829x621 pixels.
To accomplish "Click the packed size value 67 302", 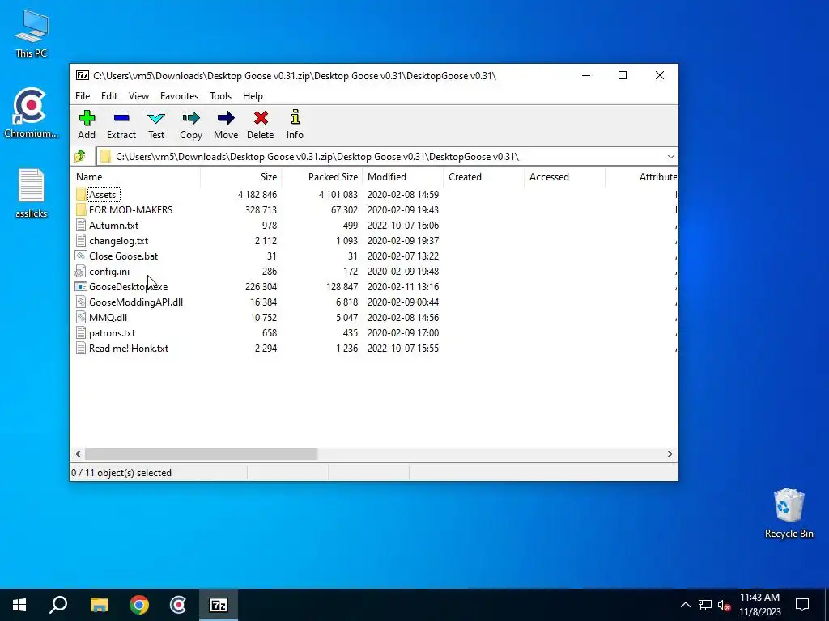I will pyautogui.click(x=344, y=209).
